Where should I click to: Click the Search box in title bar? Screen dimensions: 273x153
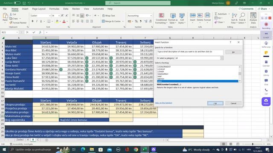[138, 3]
